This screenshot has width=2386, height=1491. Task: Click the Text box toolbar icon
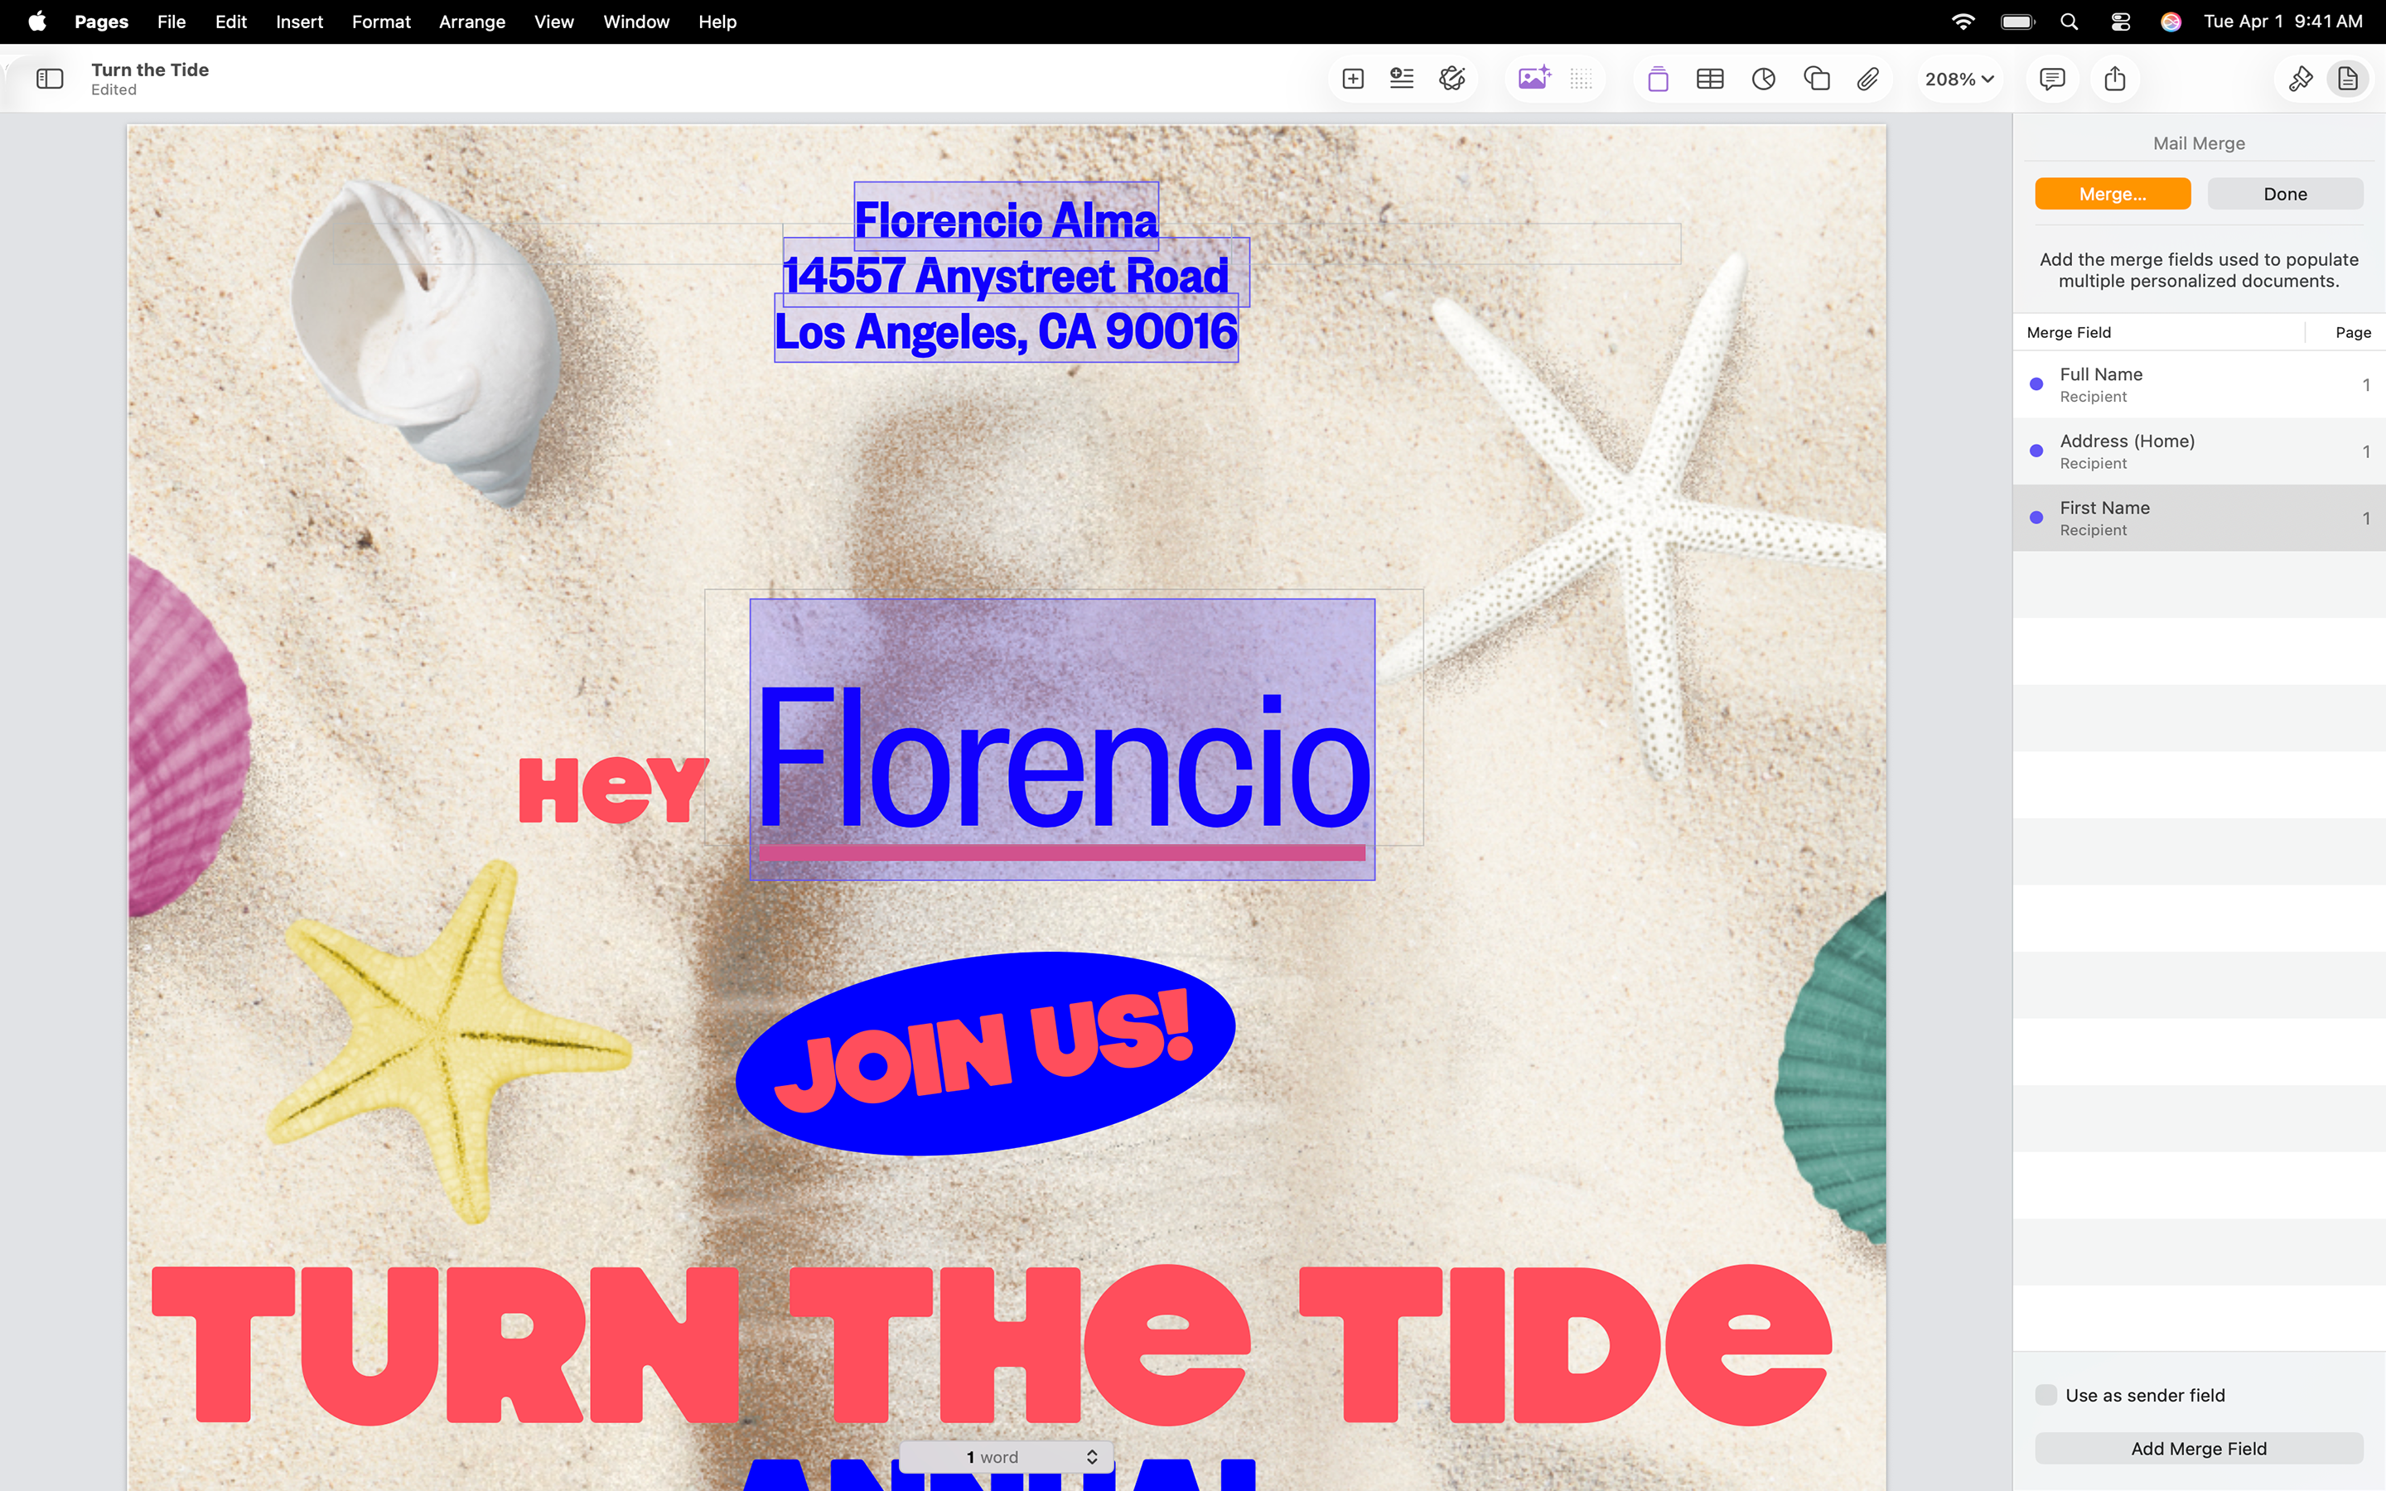[x=1658, y=79]
